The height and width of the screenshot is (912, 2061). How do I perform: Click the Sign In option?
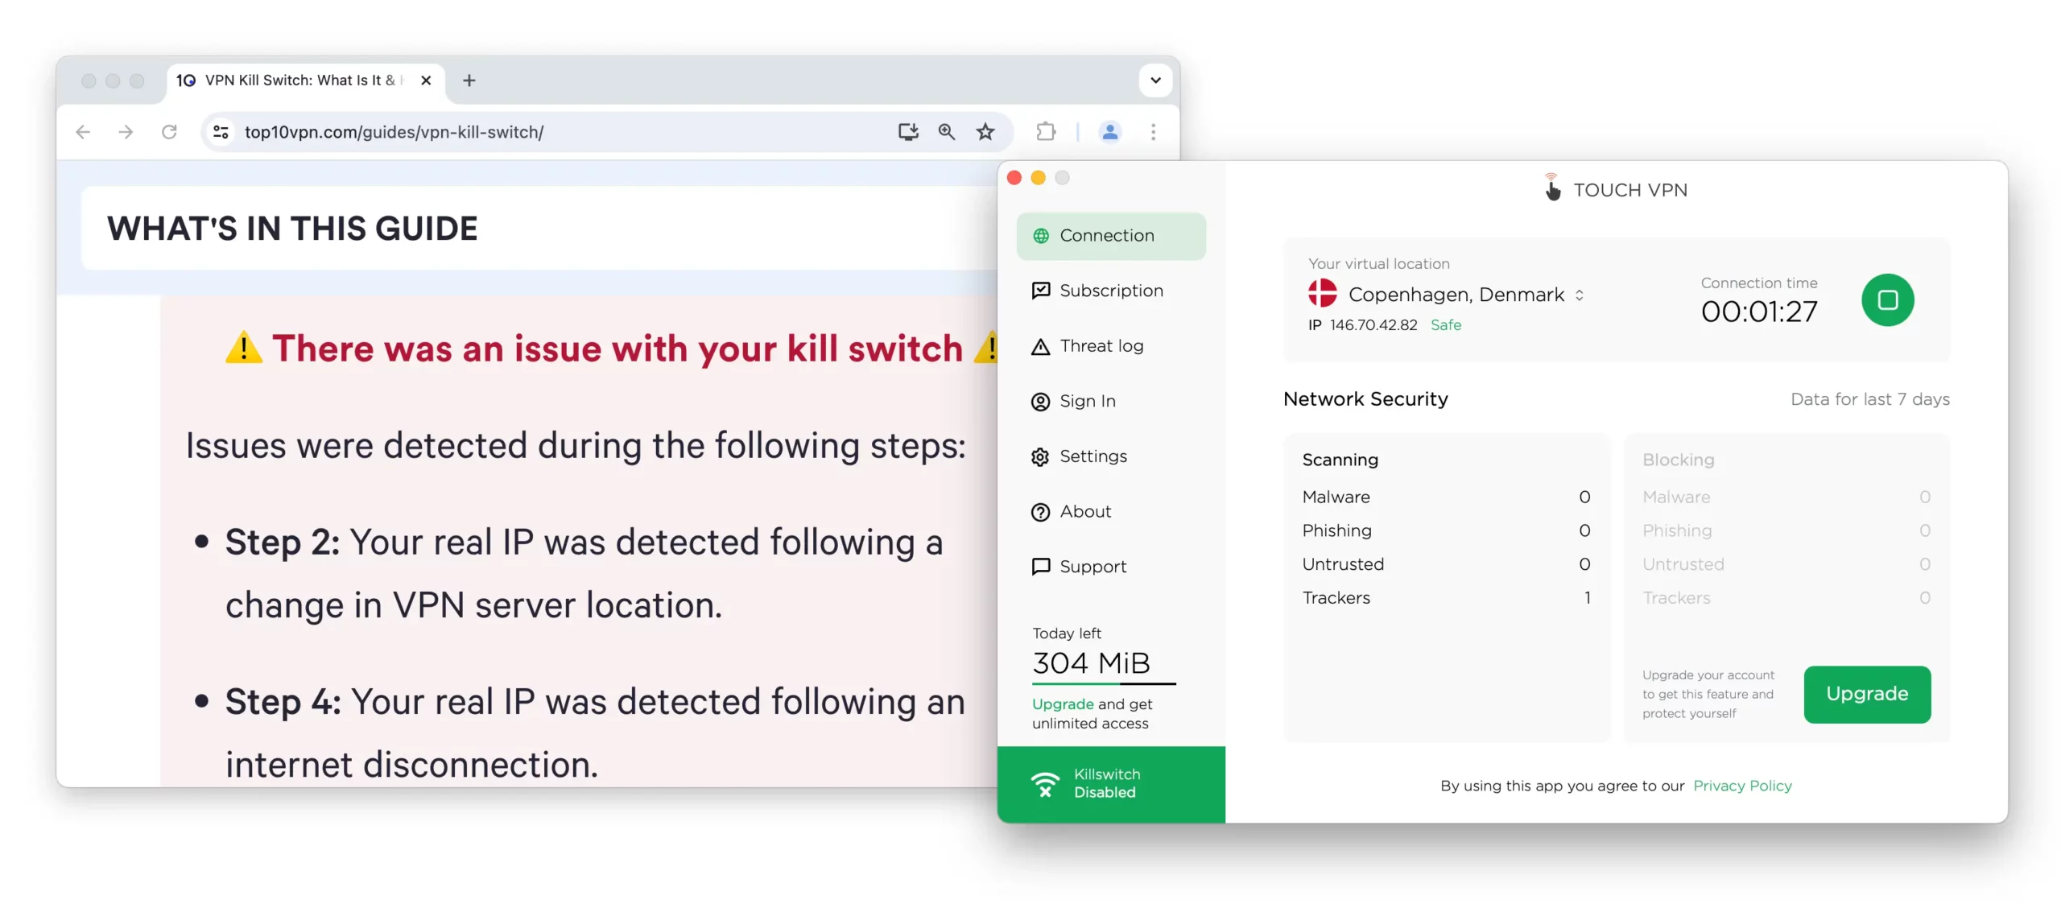point(1087,401)
